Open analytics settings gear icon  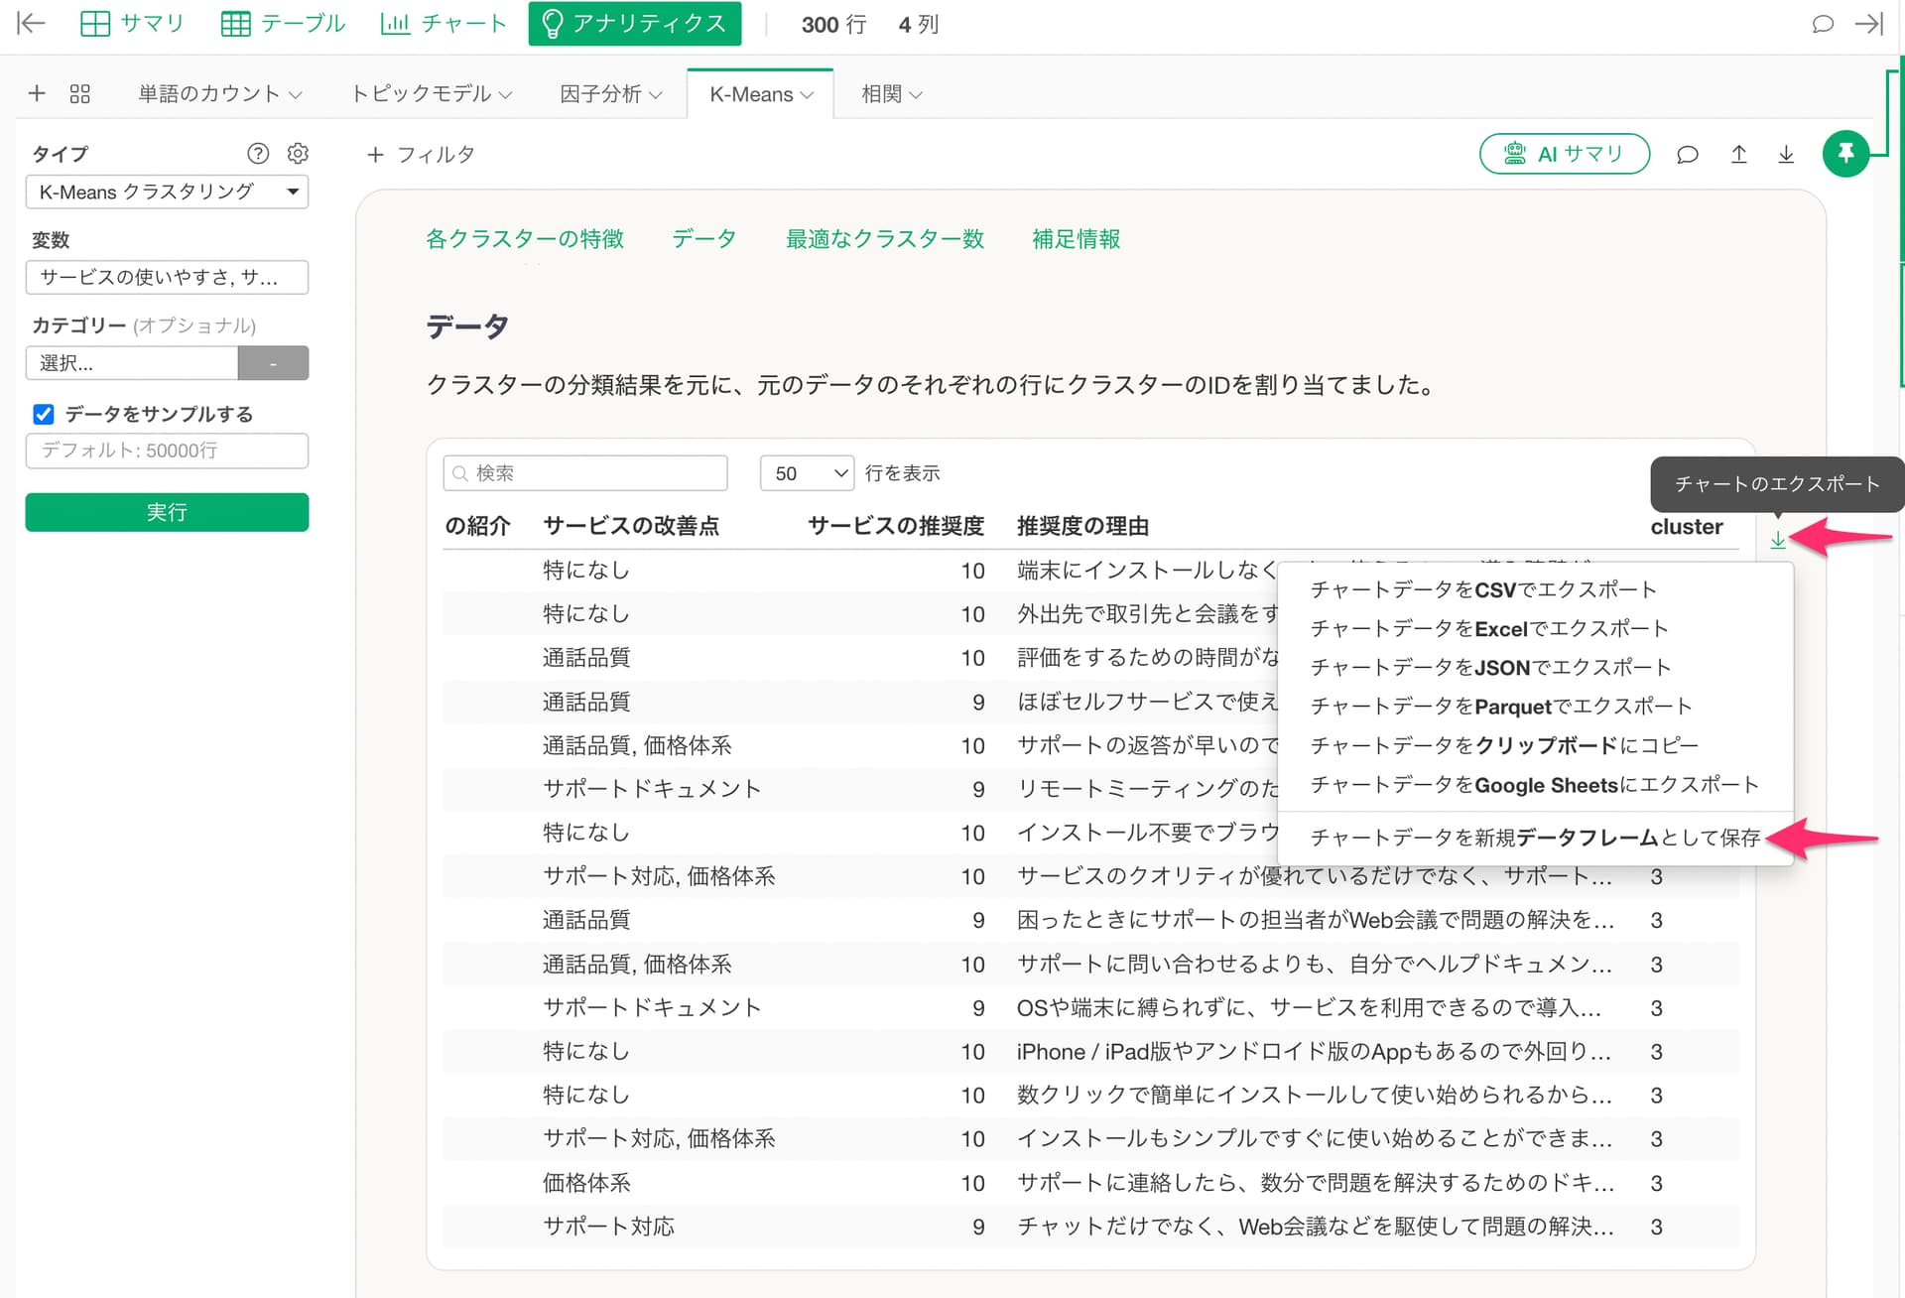tap(298, 153)
